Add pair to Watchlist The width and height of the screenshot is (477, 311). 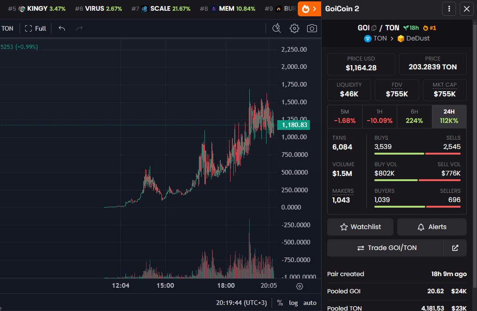(x=360, y=227)
